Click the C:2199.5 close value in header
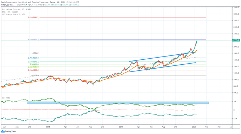241x134 pixels. pyautogui.click(x=74, y=5)
